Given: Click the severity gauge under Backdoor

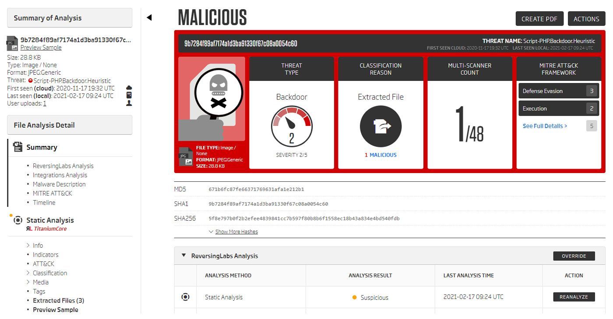Looking at the screenshot, I should (x=292, y=127).
